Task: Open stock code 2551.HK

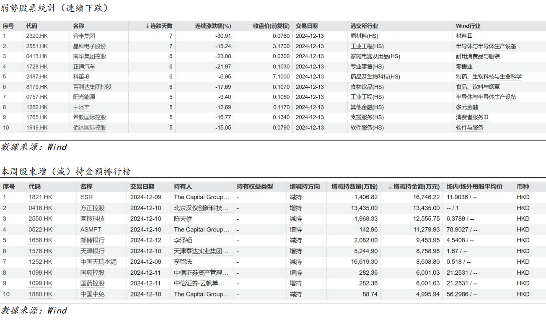Action: (37, 46)
